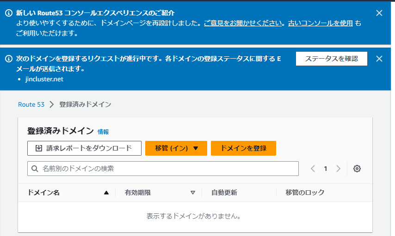Click the info icon in the top banner
Screen dimensions: 395x236
[x=8, y=13]
